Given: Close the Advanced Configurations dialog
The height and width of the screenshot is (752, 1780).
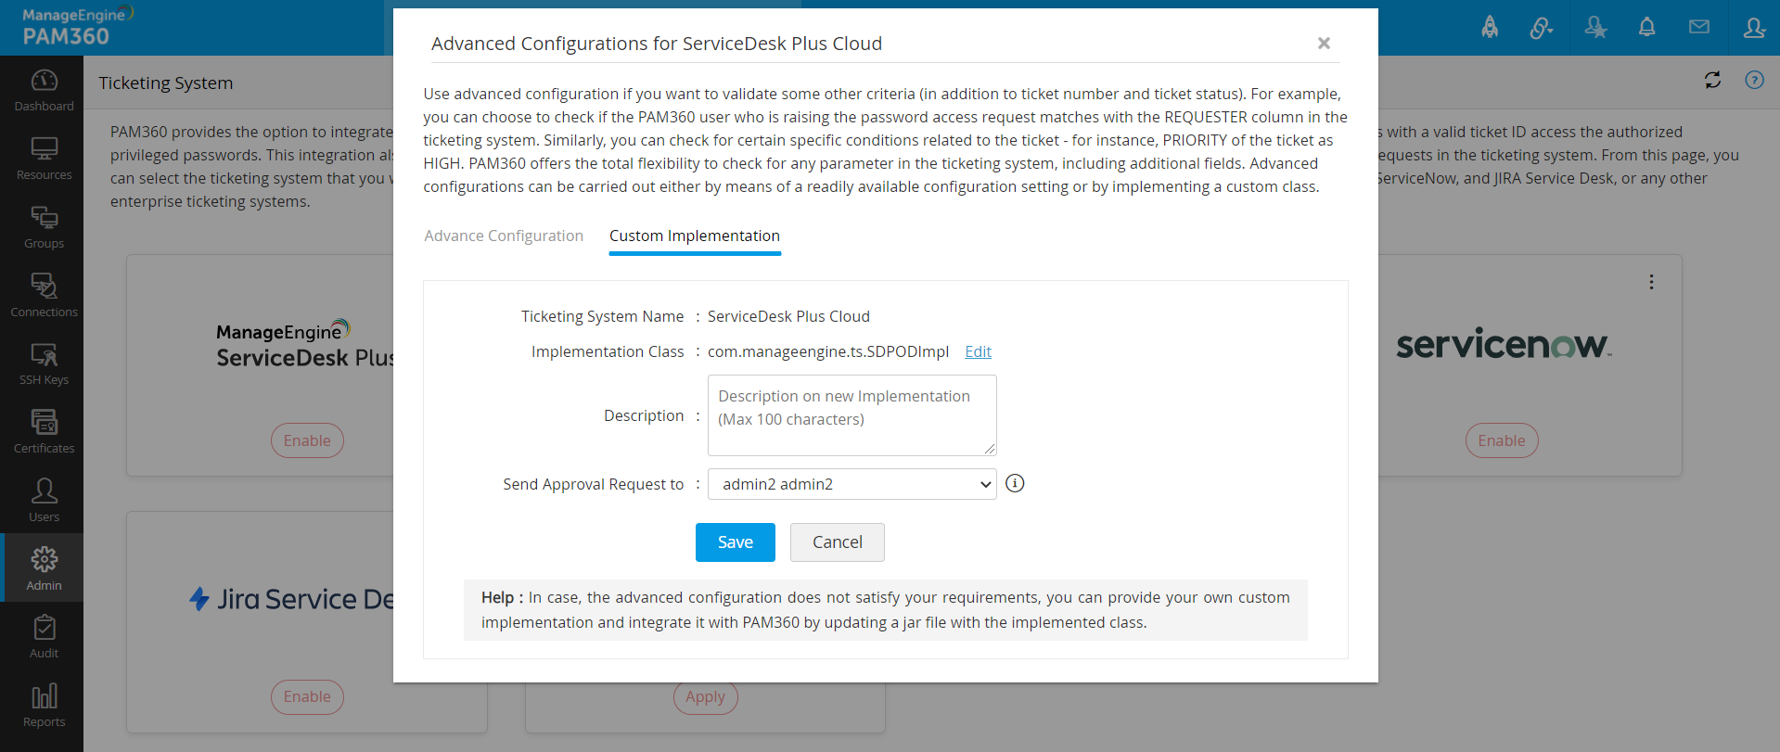Looking at the screenshot, I should point(1324,44).
